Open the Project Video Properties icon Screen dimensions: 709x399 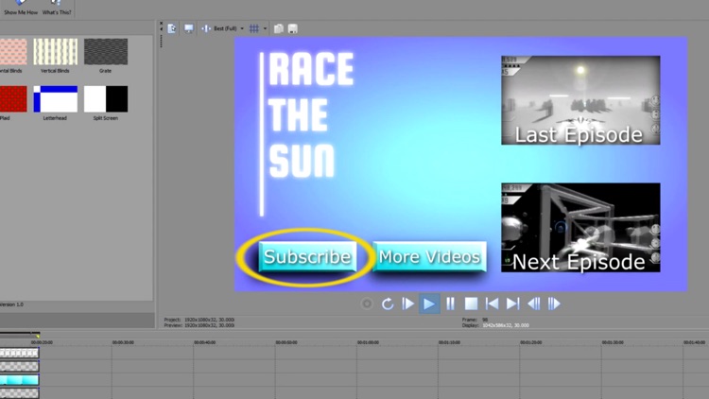pyautogui.click(x=172, y=28)
